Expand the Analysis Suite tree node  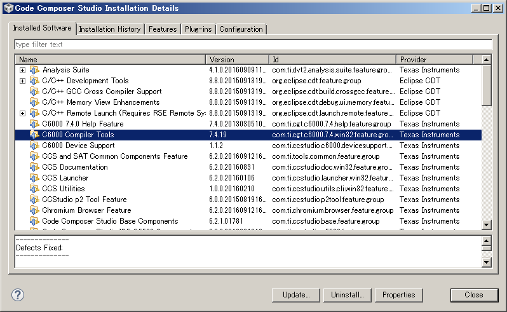22,70
